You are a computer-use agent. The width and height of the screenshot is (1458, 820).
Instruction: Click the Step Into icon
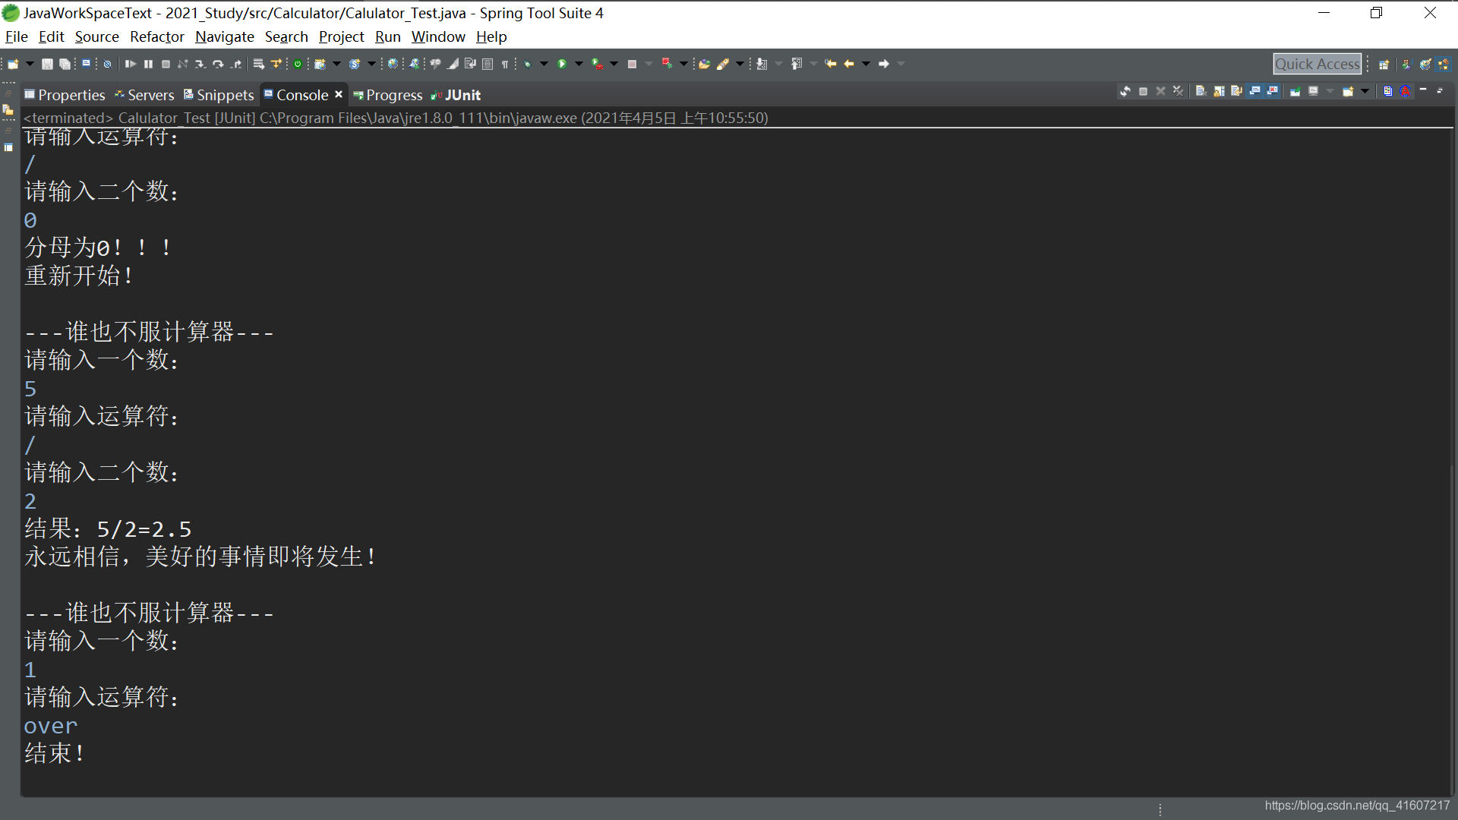200,64
